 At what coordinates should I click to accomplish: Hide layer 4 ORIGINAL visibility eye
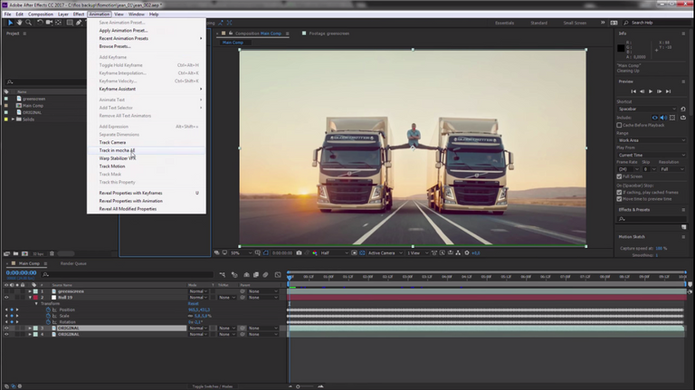tap(6, 335)
